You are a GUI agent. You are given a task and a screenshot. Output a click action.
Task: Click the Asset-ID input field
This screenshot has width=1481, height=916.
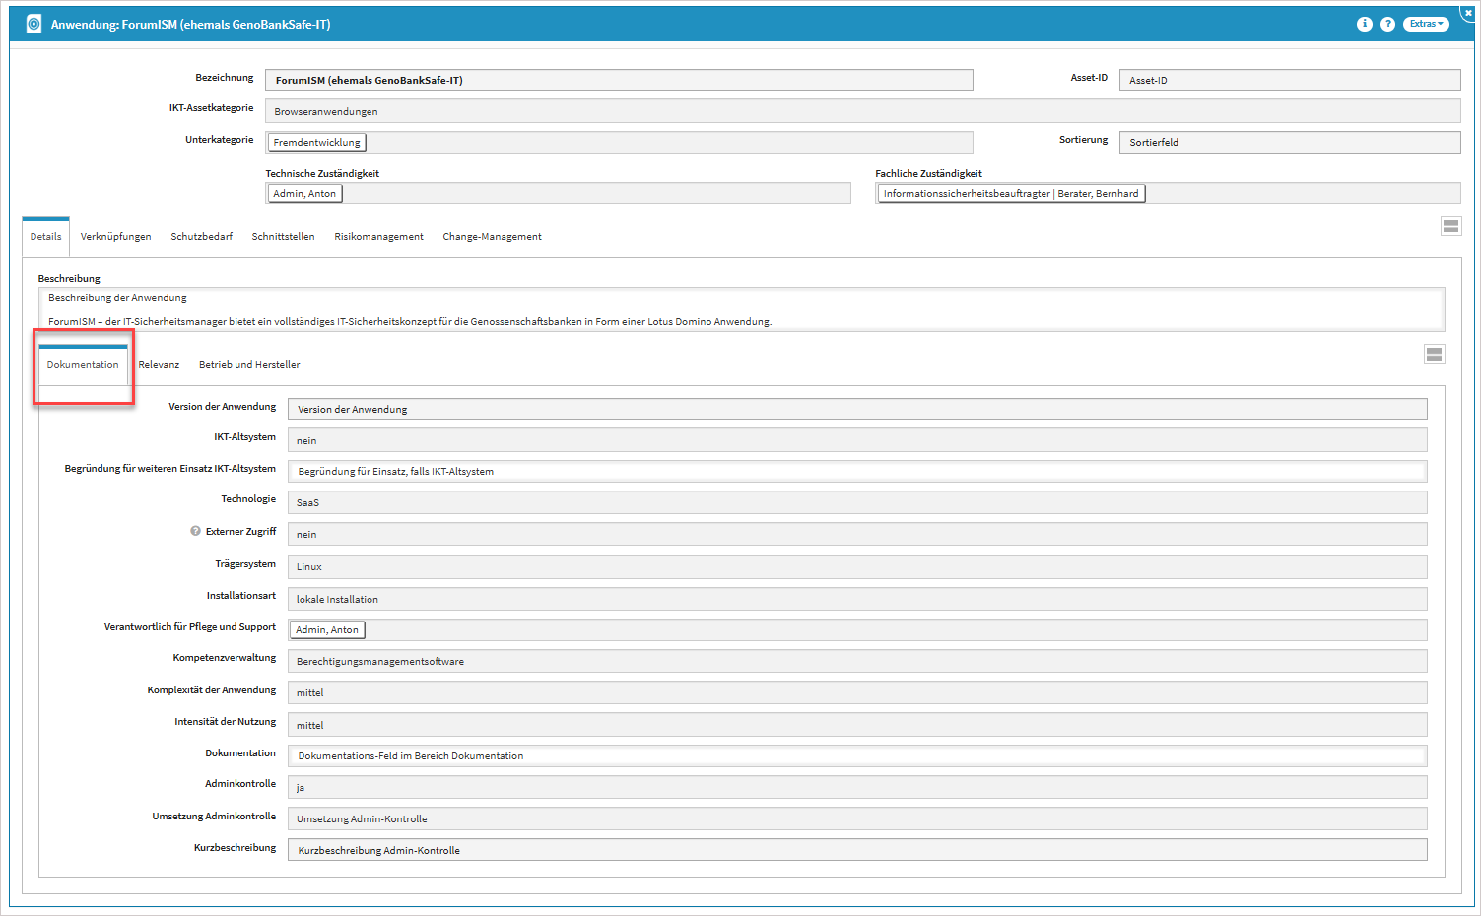click(1290, 80)
